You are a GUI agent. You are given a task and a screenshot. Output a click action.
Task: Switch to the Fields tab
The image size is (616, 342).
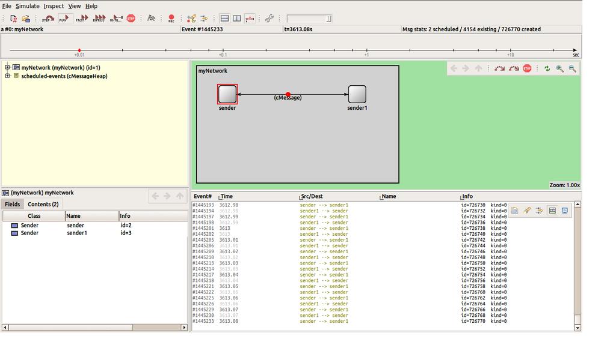12,204
